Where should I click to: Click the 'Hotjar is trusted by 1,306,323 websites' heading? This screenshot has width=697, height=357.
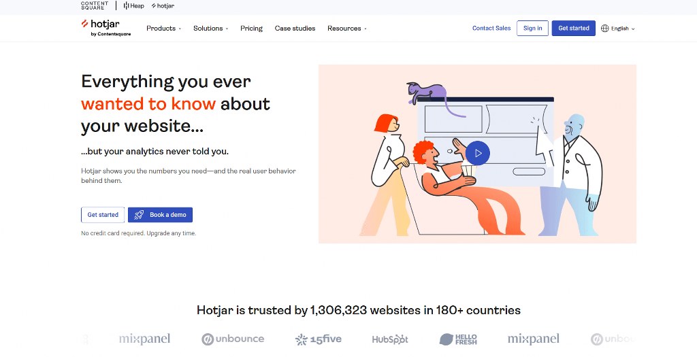[358, 310]
